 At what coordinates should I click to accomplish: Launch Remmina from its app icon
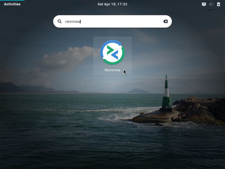(x=112, y=53)
